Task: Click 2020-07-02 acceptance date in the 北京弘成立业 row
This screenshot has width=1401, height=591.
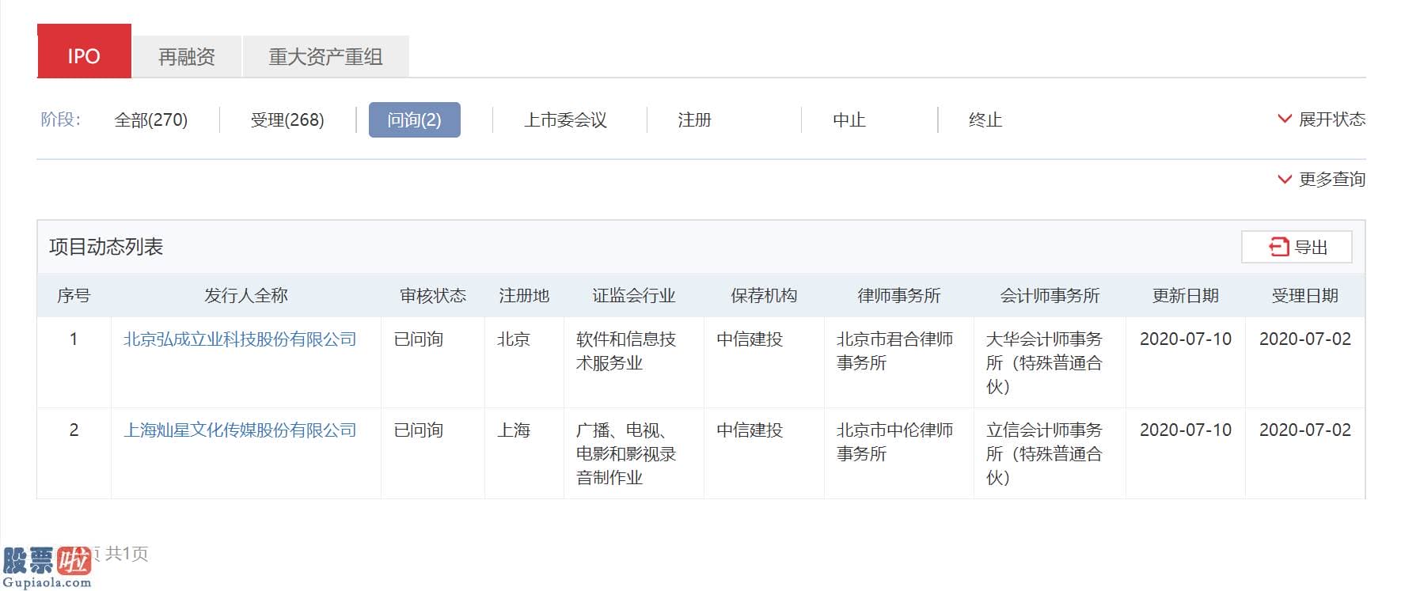Action: pos(1305,339)
